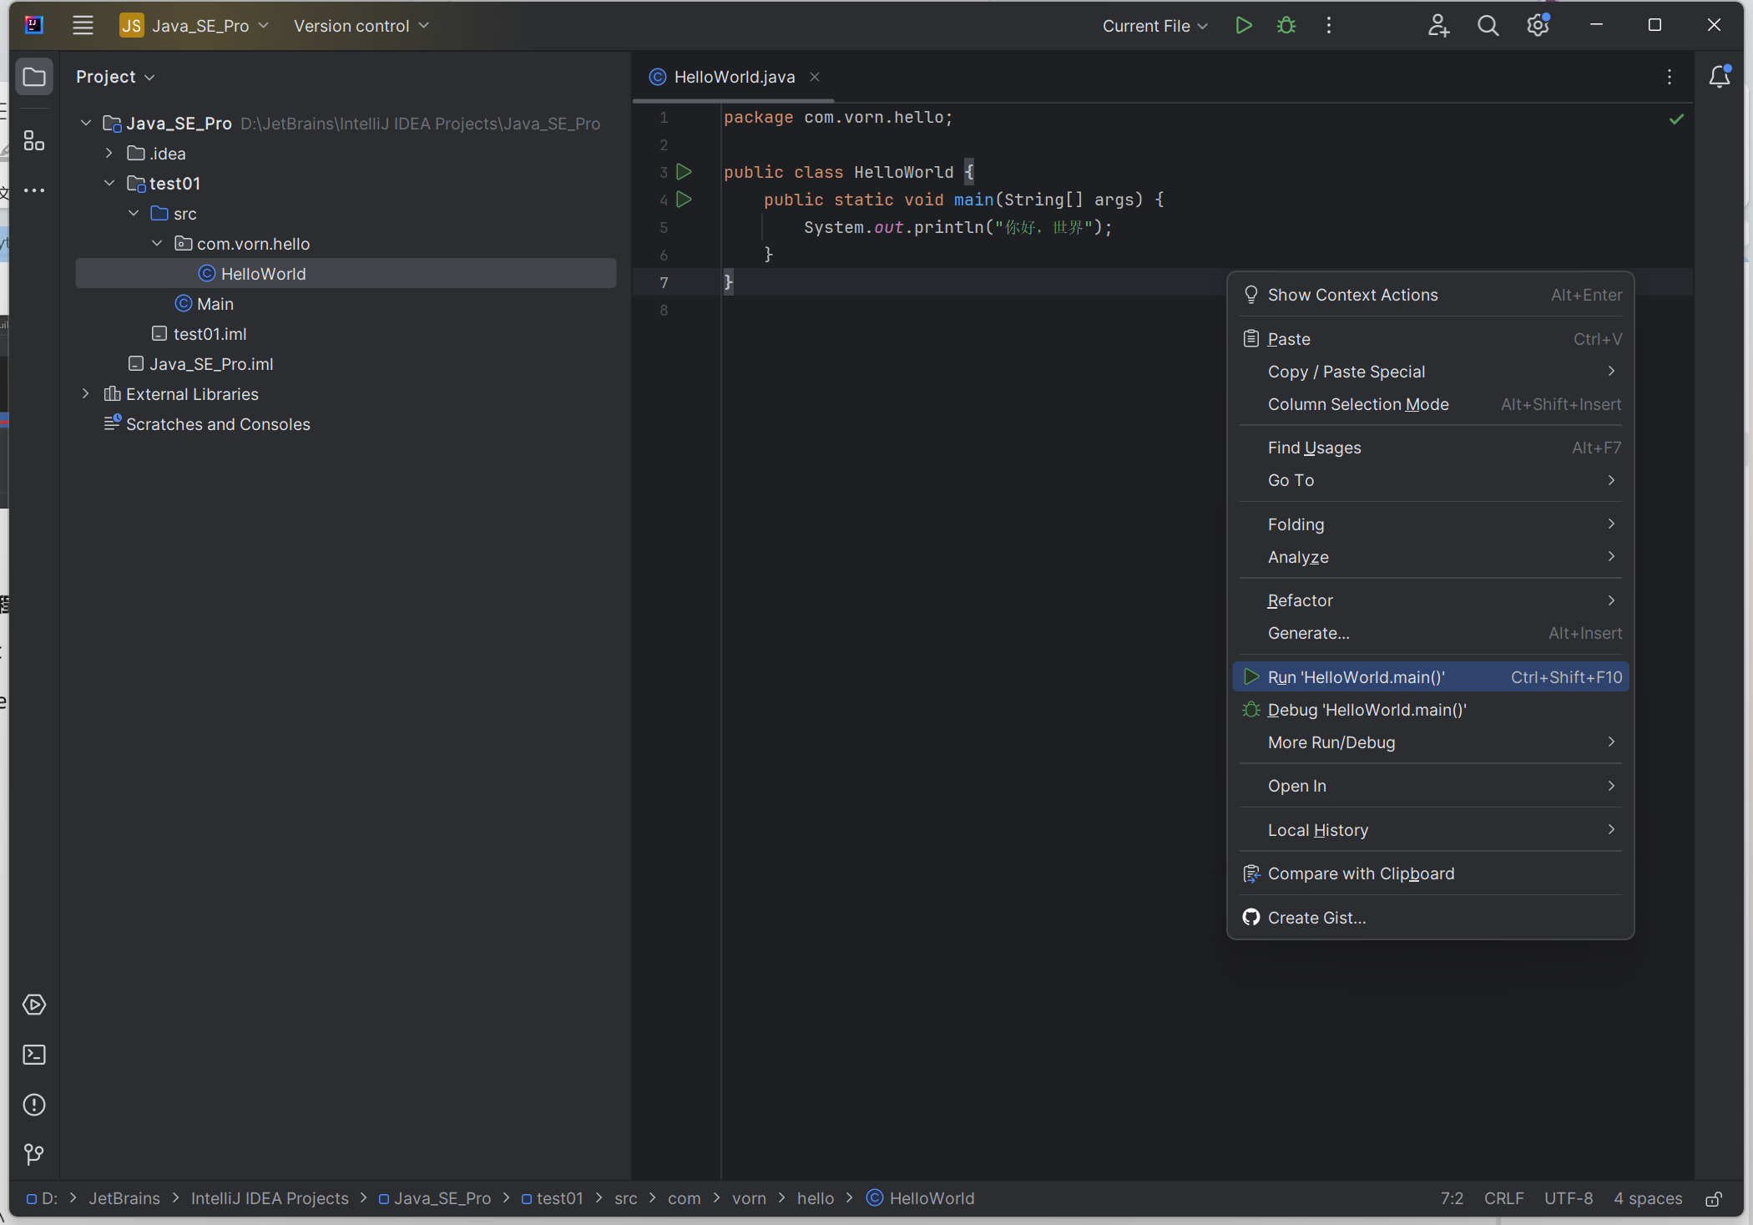The width and height of the screenshot is (1753, 1225).
Task: Toggle Project tool window folder icon
Action: tap(34, 77)
